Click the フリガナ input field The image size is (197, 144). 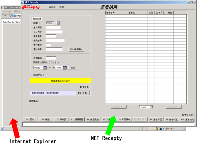[54, 32]
